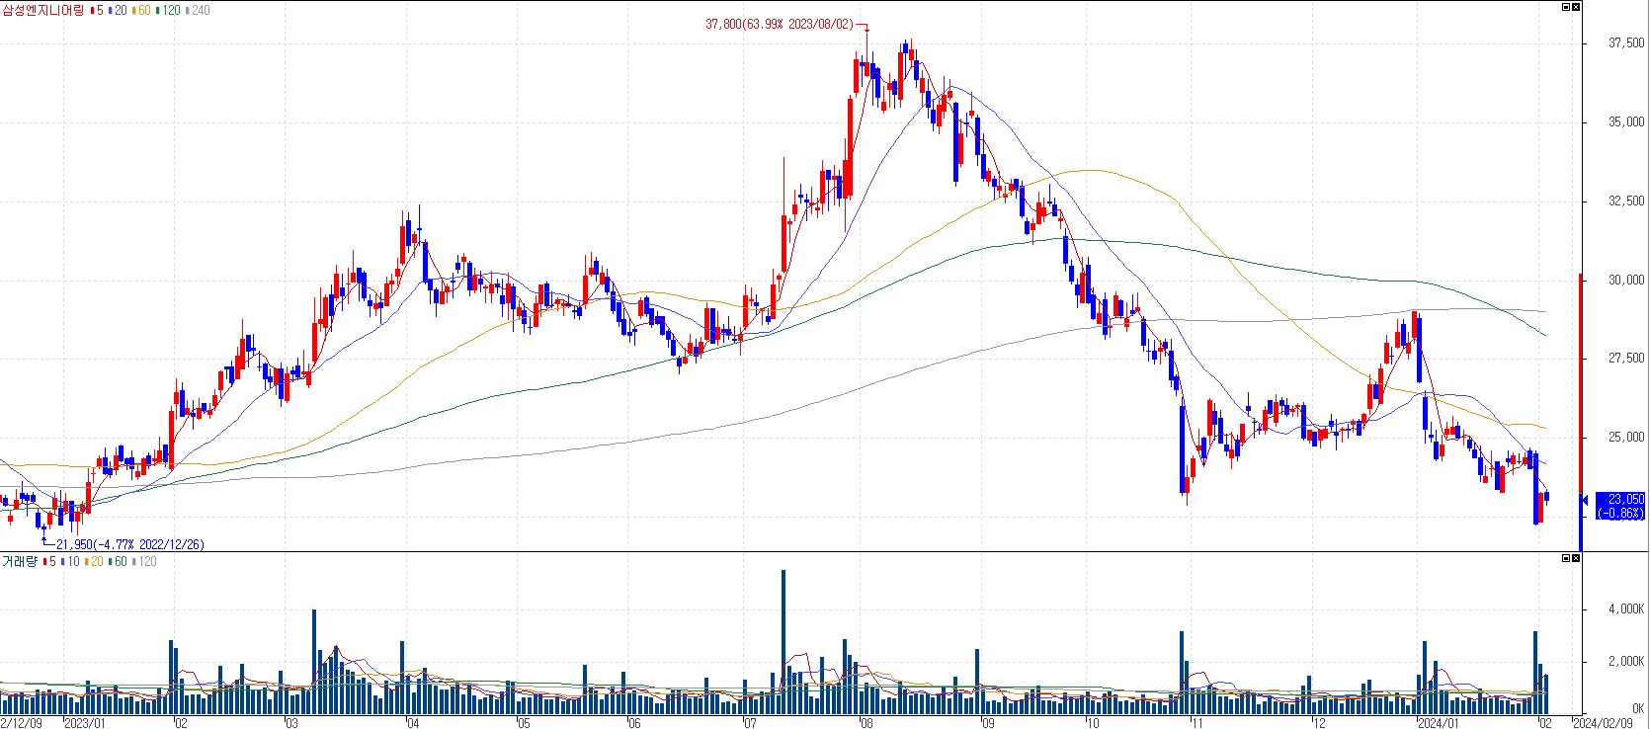The width and height of the screenshot is (1650, 729).
Task: Select the 120-day volume average legend
Action: 144,561
